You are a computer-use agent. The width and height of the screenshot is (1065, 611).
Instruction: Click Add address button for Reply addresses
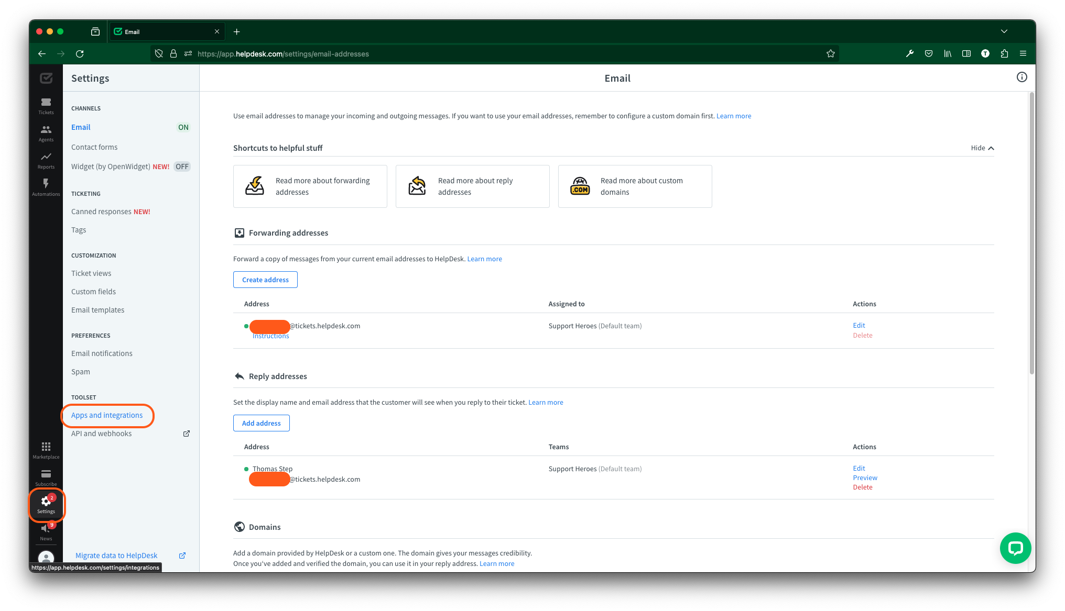coord(261,423)
